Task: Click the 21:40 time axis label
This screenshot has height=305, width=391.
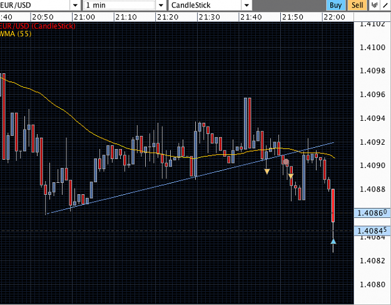Action: coord(251,17)
